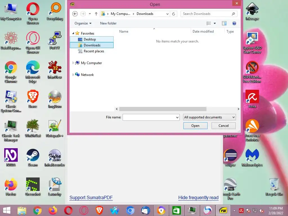Click Hide frequently read link
This screenshot has width=288, height=216.
[198, 197]
